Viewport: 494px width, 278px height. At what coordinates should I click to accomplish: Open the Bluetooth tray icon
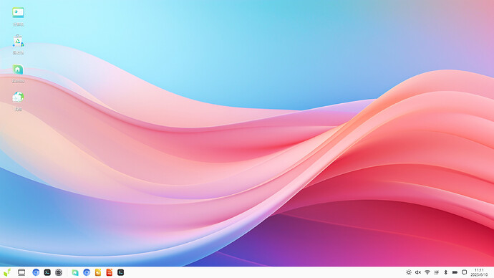[445, 272]
